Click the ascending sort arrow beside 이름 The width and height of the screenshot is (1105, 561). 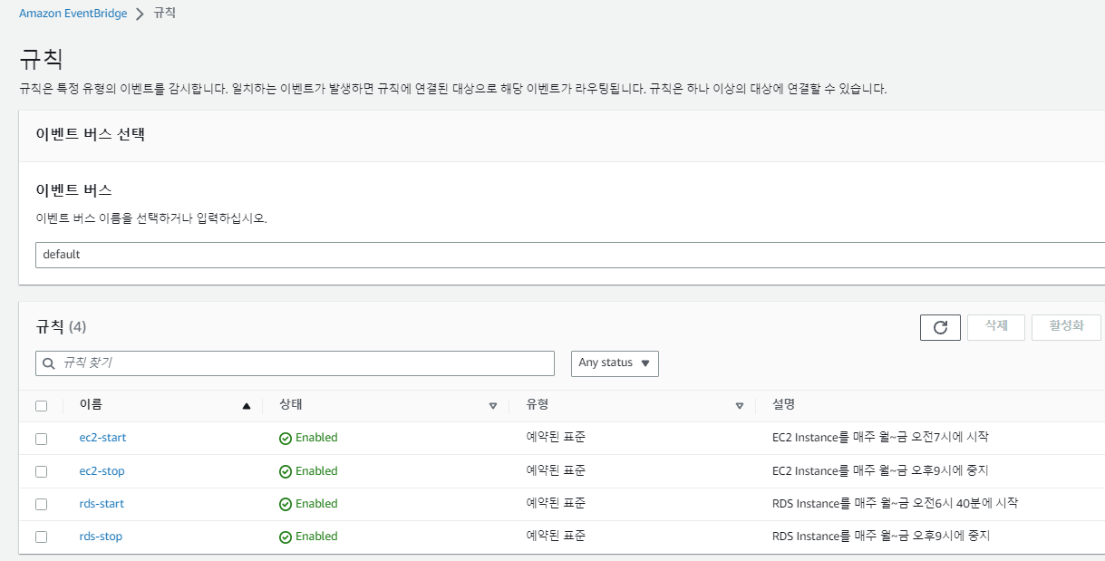click(x=247, y=406)
